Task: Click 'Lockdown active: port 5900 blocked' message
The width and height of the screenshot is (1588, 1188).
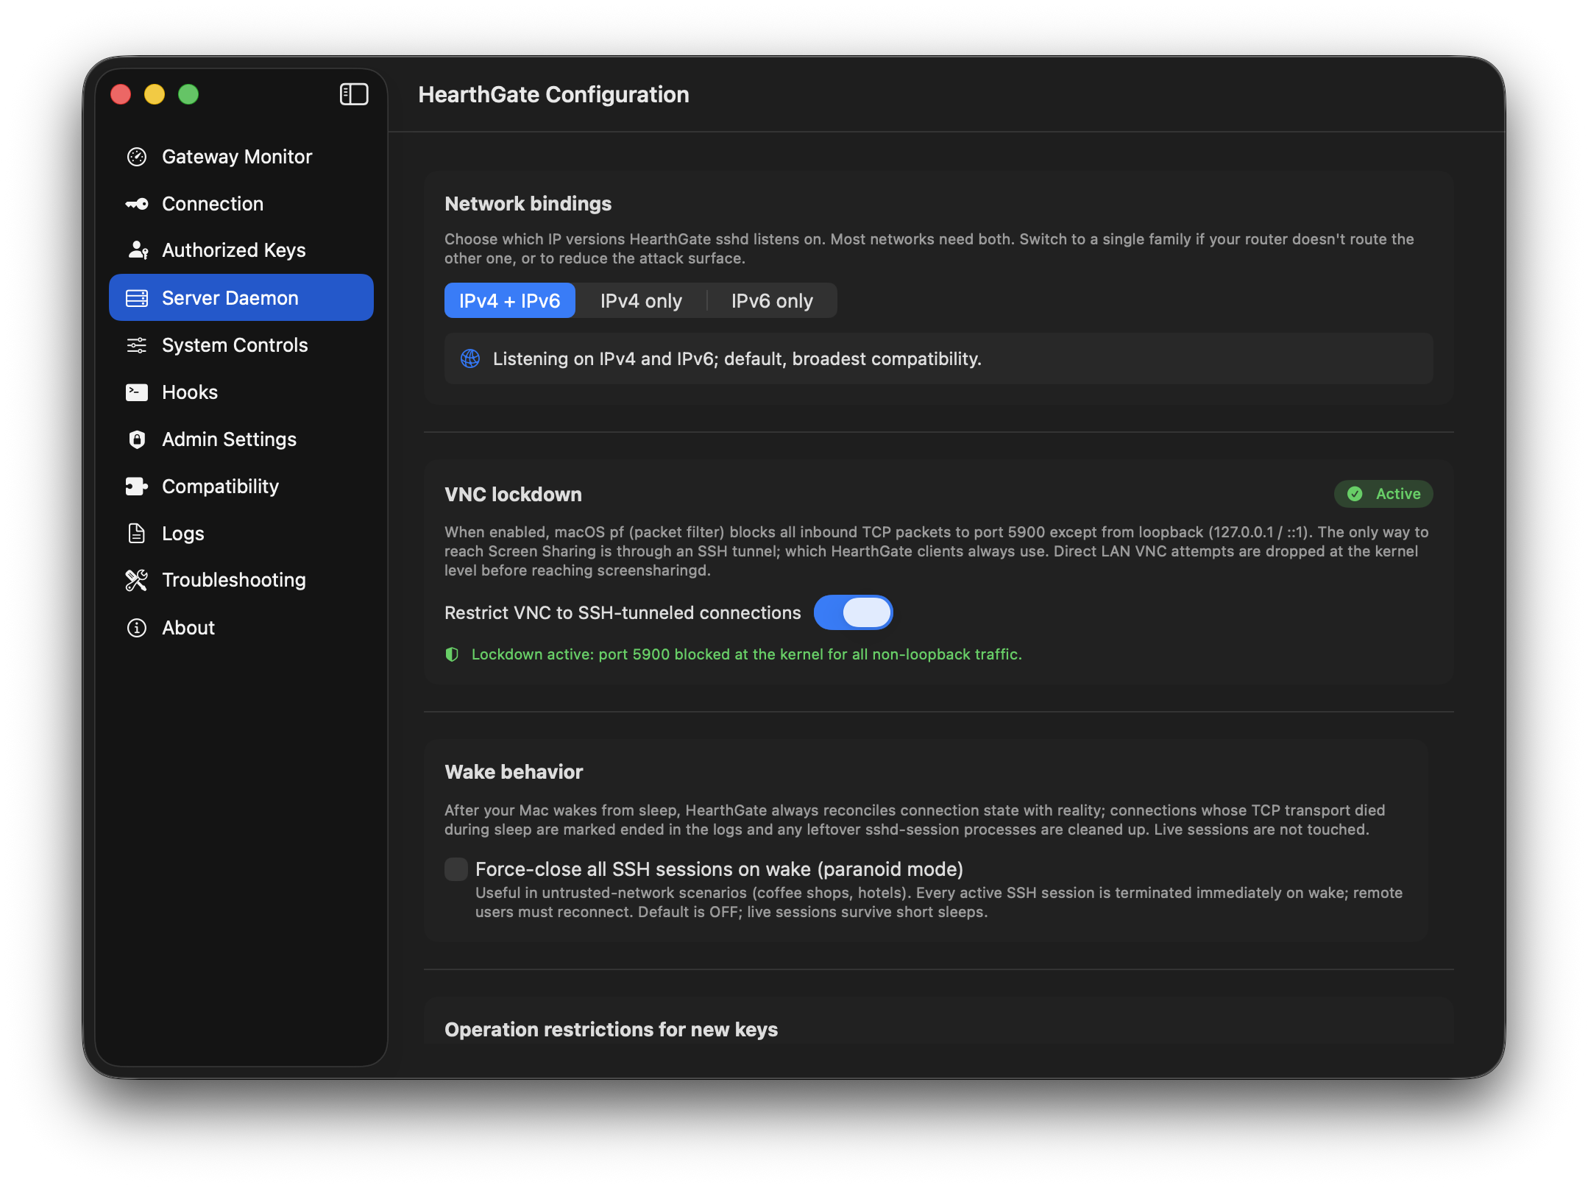Action: pos(747,654)
